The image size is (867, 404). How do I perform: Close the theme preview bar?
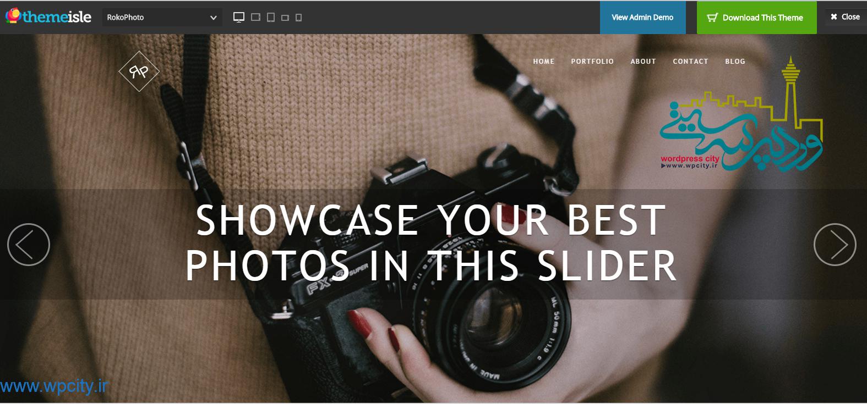pos(846,17)
